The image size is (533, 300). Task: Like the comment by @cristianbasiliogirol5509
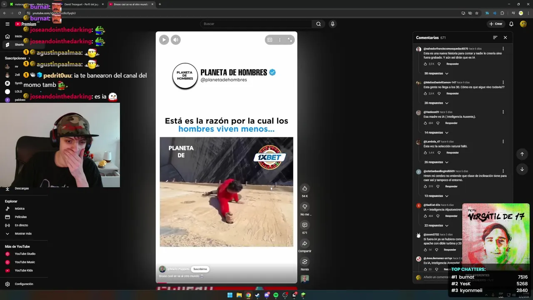426,186
